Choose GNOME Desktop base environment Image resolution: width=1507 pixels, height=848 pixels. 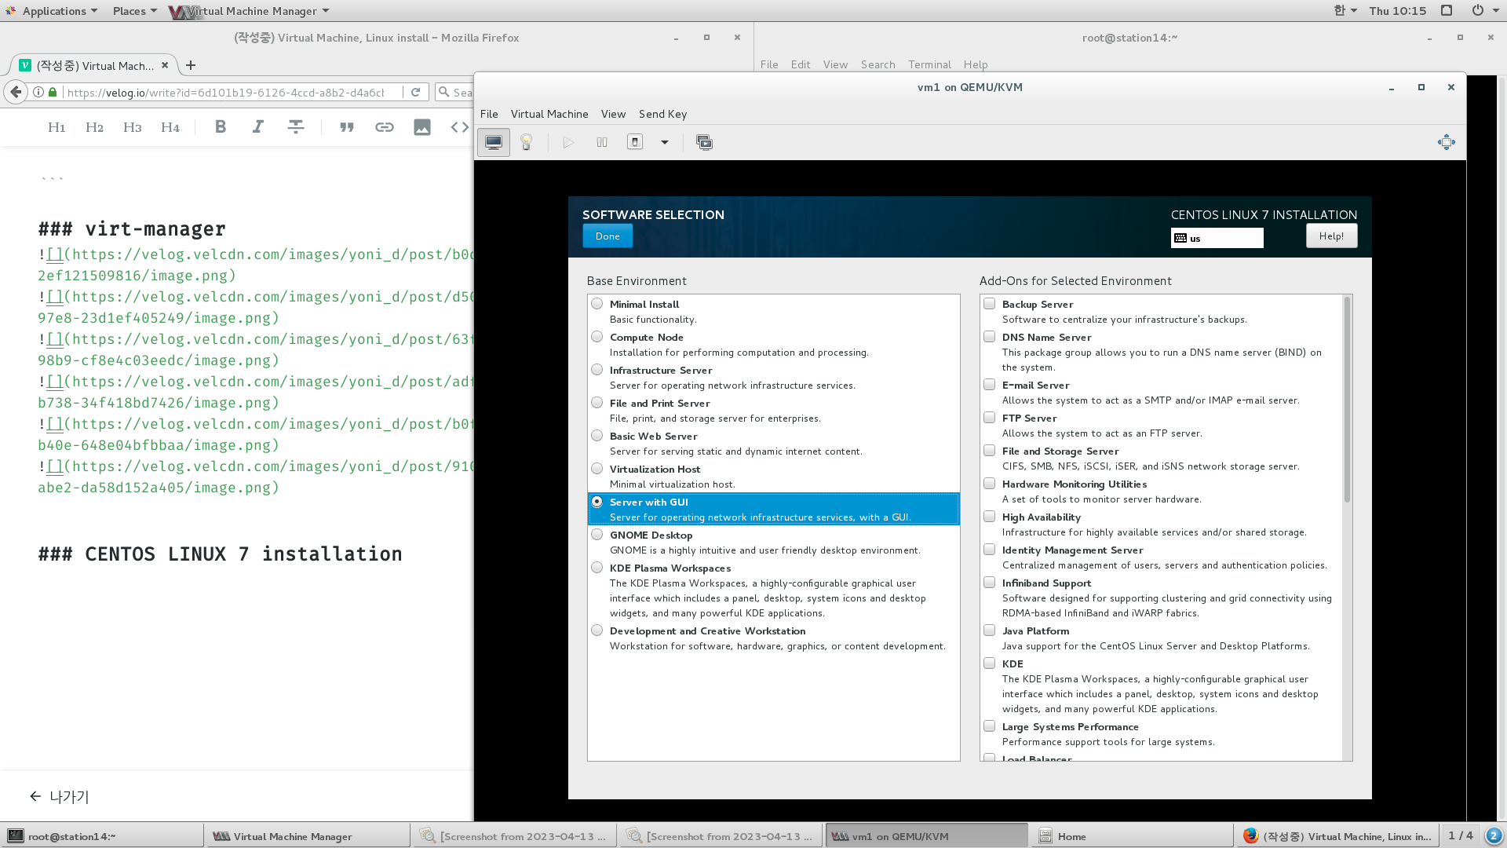coord(597,535)
